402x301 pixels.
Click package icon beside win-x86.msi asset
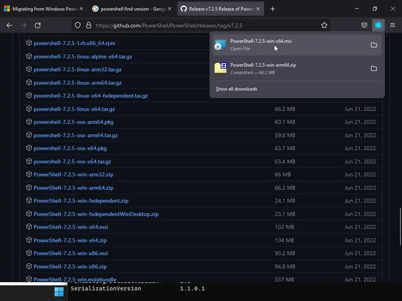(29, 253)
